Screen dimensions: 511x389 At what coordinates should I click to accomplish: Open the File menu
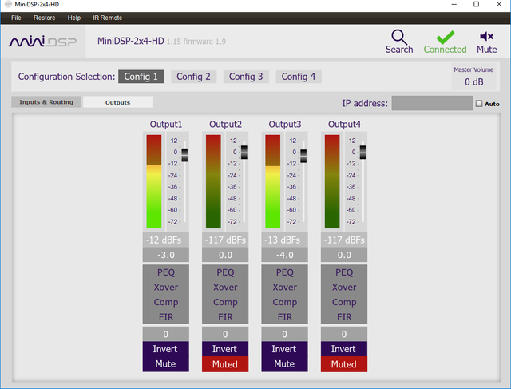point(16,18)
